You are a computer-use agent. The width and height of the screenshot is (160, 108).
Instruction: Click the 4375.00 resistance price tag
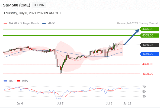point(149,29)
